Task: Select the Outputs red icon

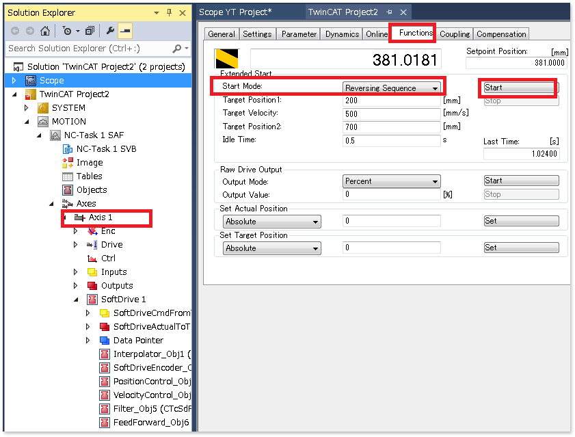Action: click(92, 286)
